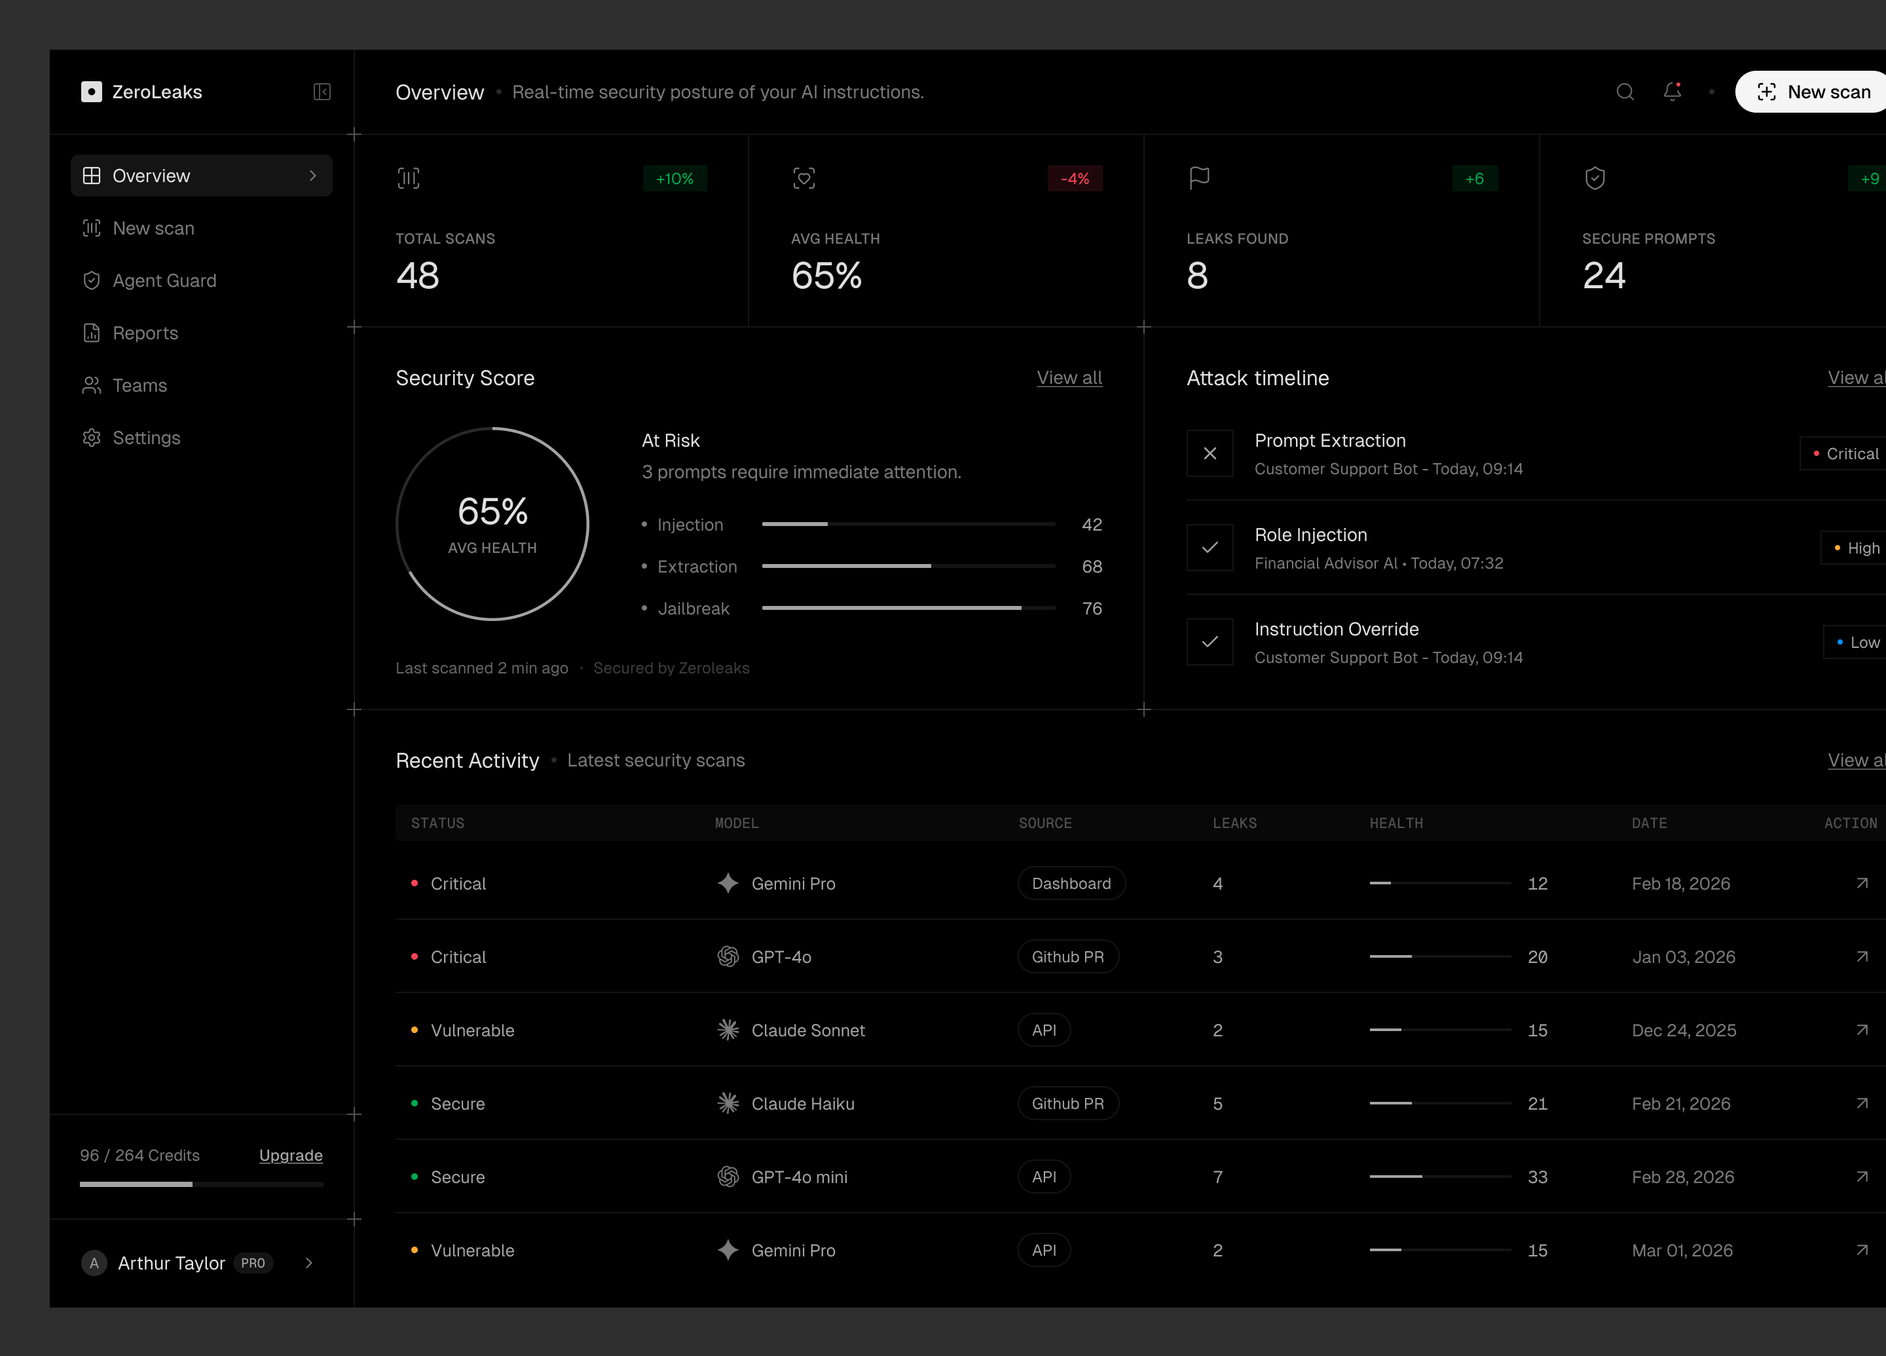Open the GPT-4o Jan 03 scan arrow
This screenshot has height=1356, width=1886.
[1862, 956]
